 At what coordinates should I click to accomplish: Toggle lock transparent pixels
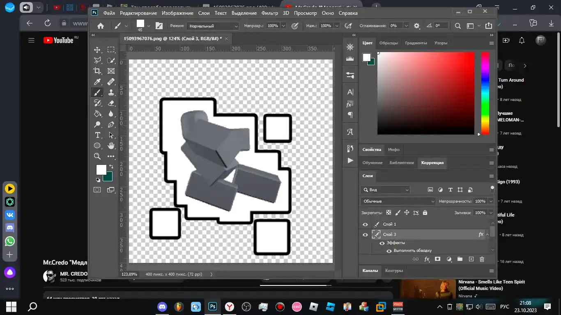coord(389,212)
